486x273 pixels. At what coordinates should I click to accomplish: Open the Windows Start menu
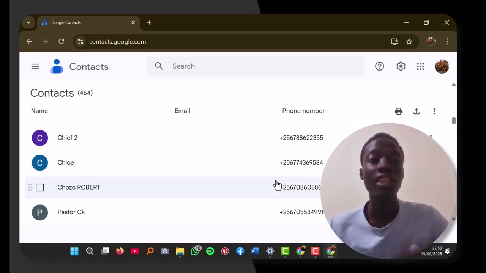point(74,251)
